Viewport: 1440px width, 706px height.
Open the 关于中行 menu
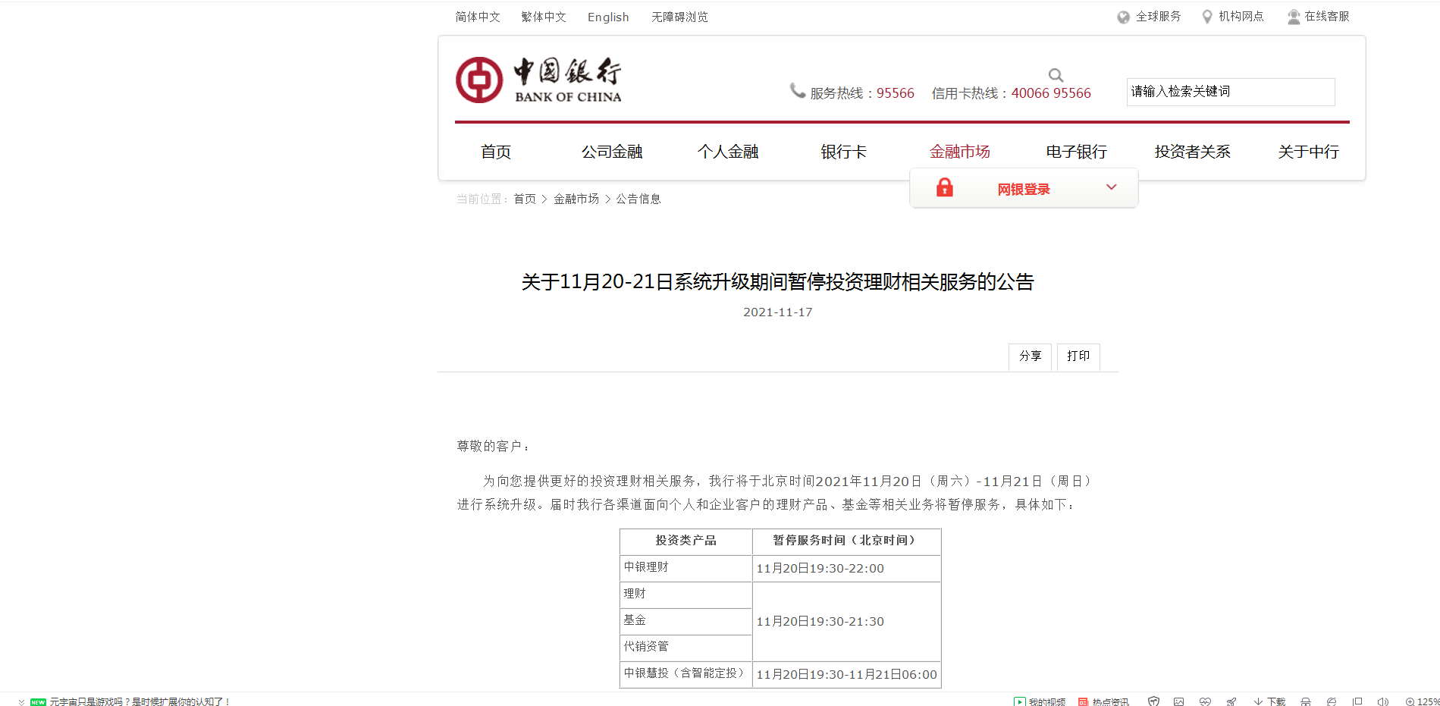coord(1308,152)
